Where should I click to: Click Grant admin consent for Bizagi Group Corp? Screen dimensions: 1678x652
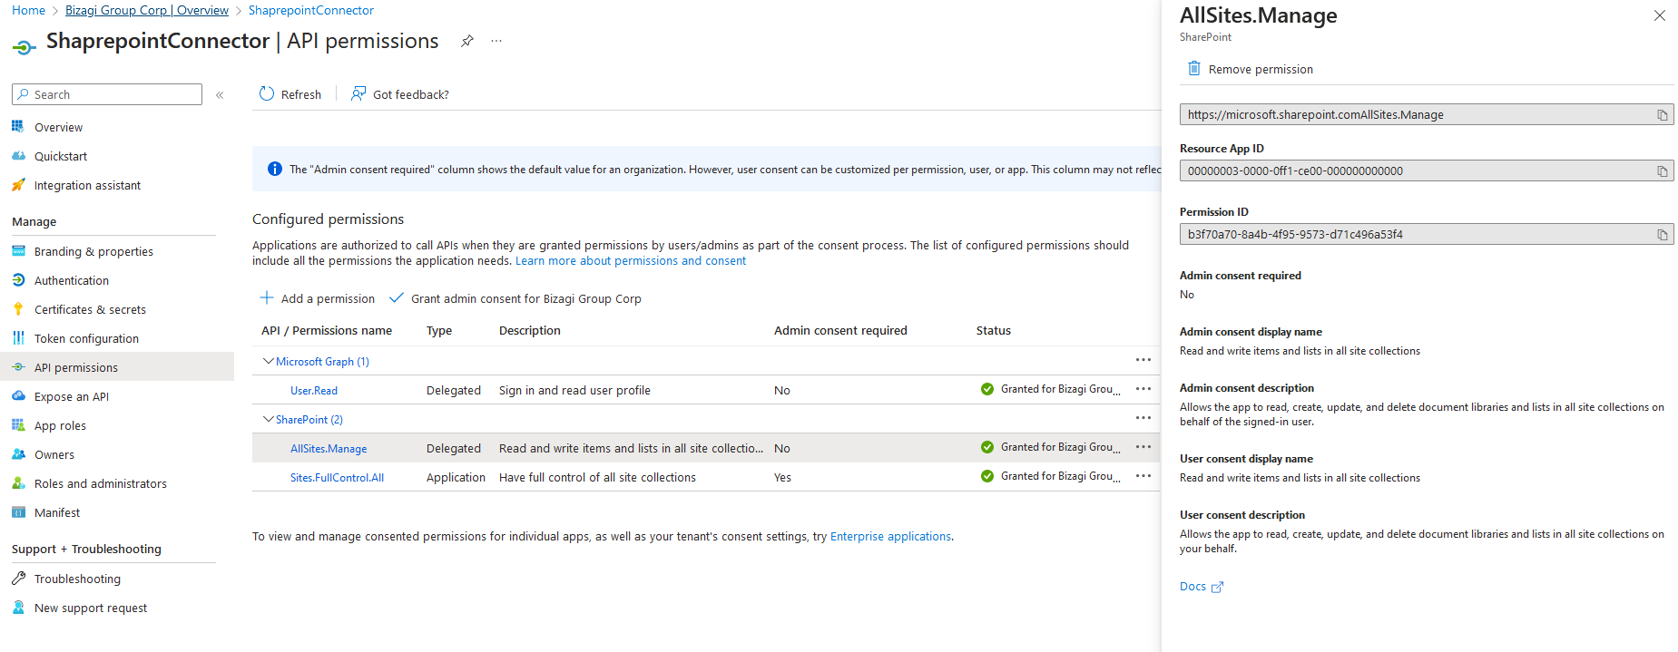click(515, 298)
